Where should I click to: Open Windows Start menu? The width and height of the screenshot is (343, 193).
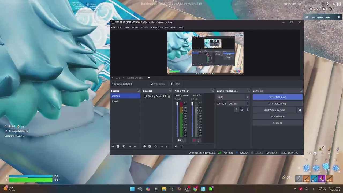132,189
